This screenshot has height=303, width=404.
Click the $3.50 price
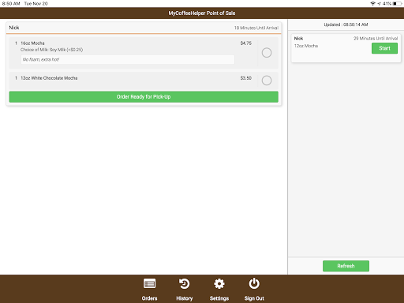point(246,78)
